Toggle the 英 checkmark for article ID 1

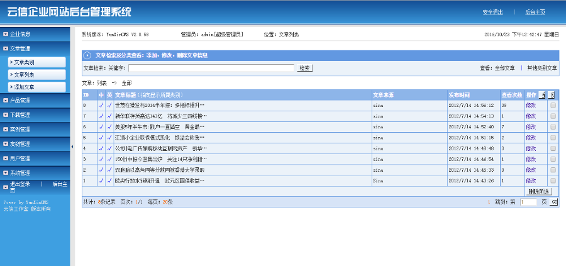pos(109,180)
